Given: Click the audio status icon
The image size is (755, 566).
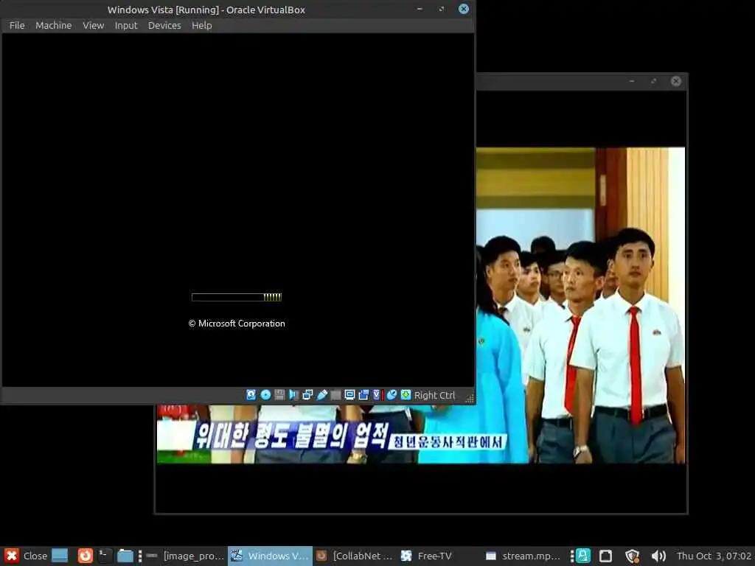Looking at the screenshot, I should coord(293,395).
